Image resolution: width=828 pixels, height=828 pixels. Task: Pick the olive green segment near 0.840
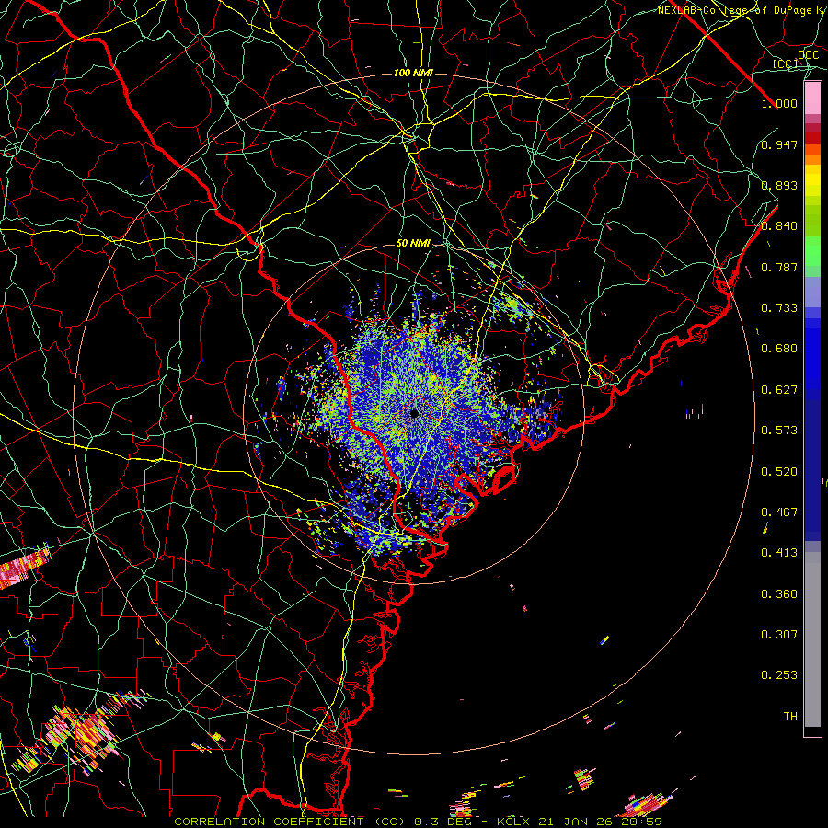(x=812, y=221)
